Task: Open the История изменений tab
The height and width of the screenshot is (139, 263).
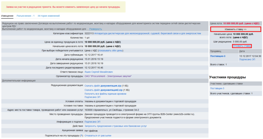Action: point(49,16)
